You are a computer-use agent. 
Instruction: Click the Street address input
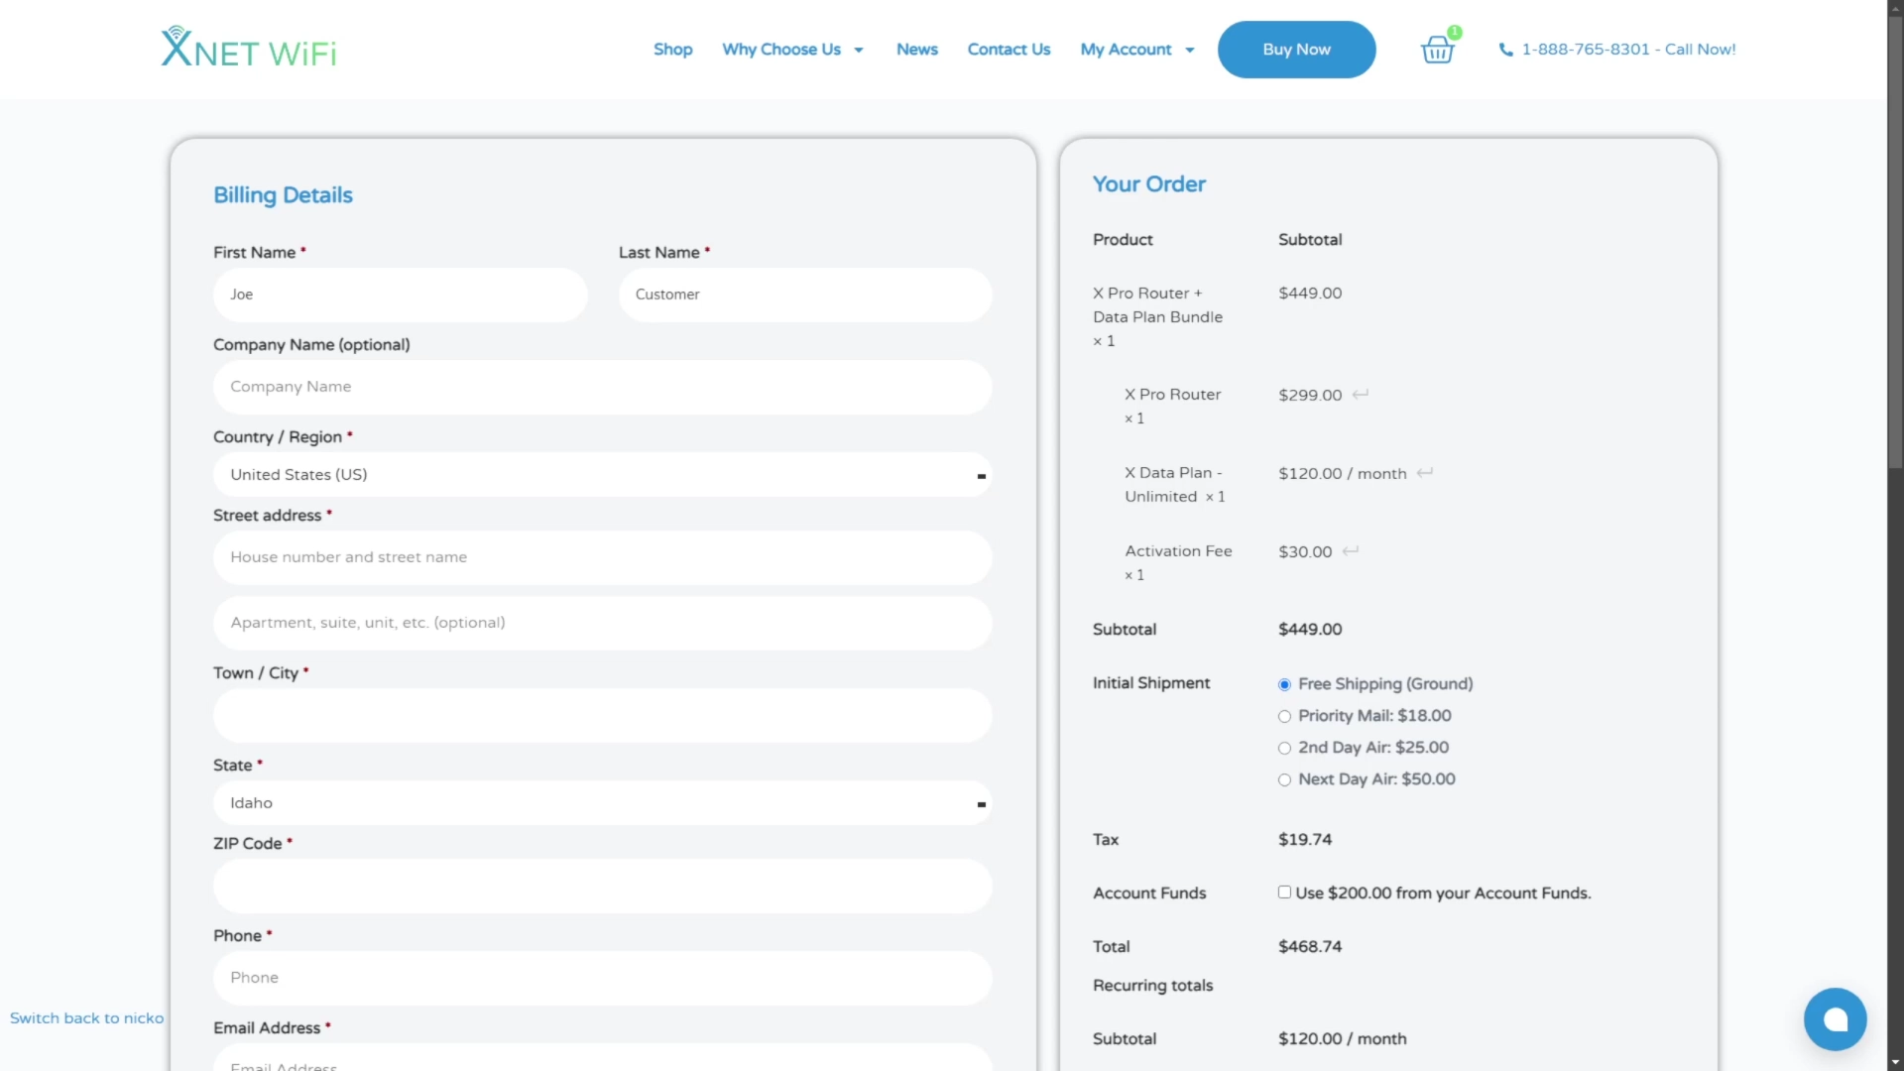(602, 557)
